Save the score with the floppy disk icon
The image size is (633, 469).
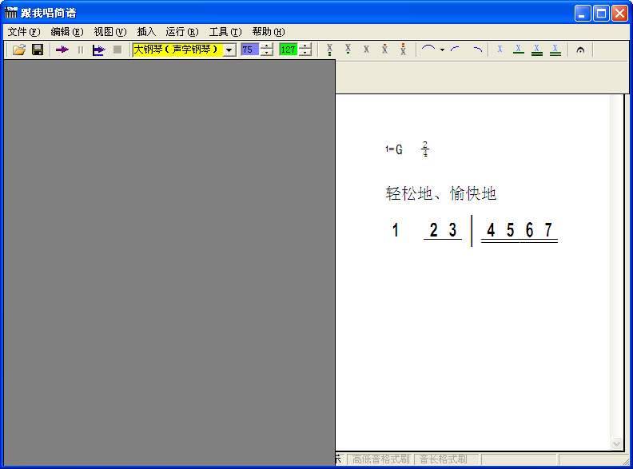(x=38, y=50)
